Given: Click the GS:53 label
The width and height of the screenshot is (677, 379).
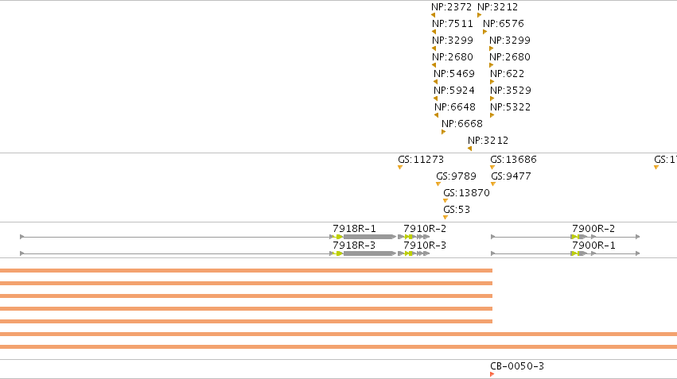Looking at the screenshot, I should pyautogui.click(x=457, y=210).
